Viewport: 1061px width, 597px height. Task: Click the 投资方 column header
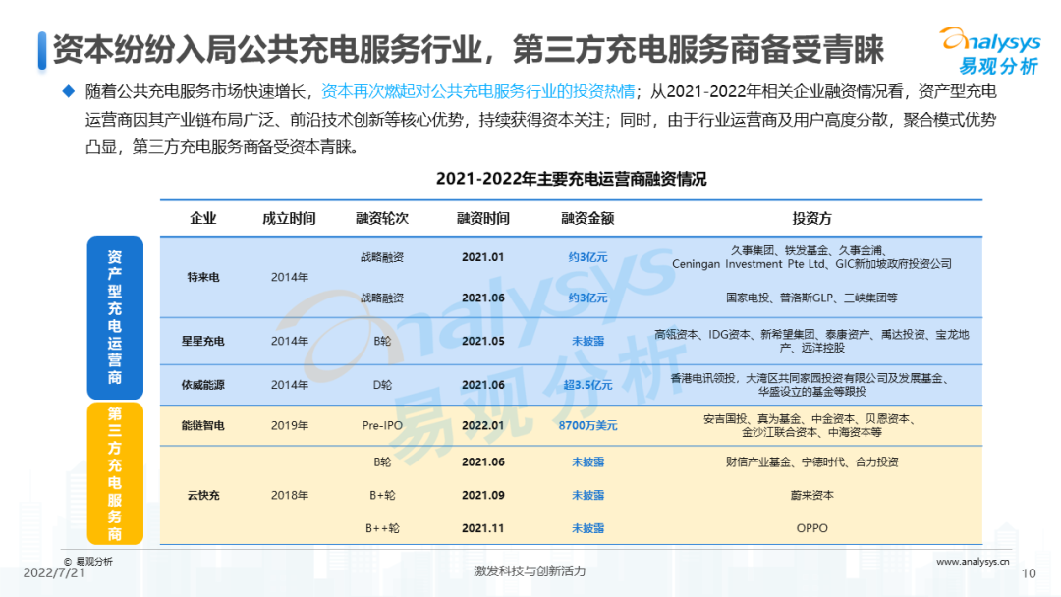coord(812,218)
